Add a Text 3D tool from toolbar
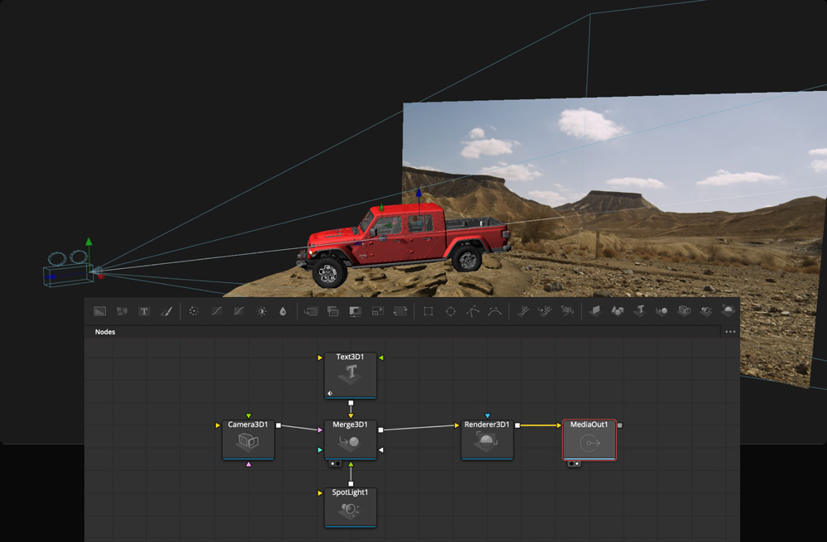 click(640, 311)
